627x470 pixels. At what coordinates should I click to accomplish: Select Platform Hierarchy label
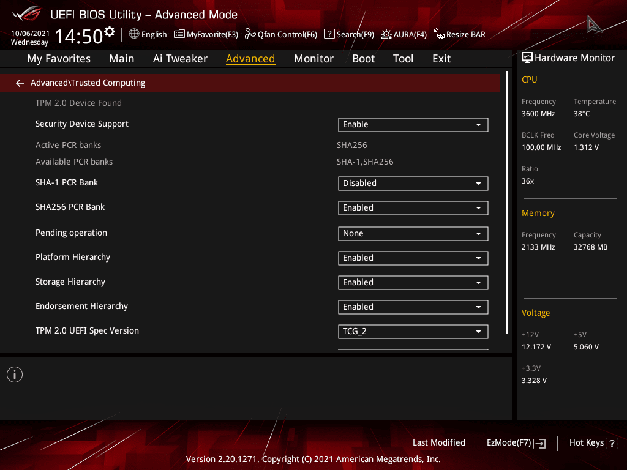tap(73, 258)
